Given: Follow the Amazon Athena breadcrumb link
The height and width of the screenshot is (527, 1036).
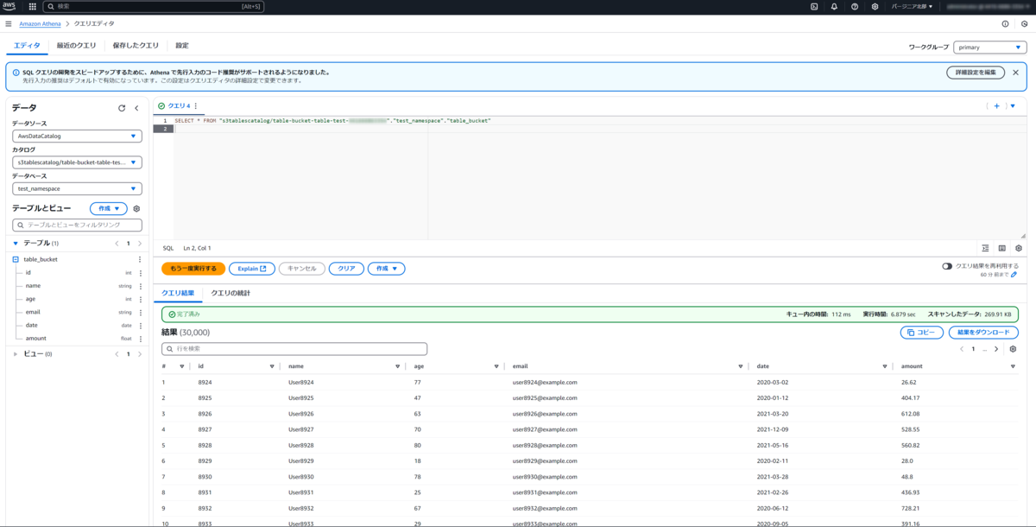Looking at the screenshot, I should click(40, 23).
